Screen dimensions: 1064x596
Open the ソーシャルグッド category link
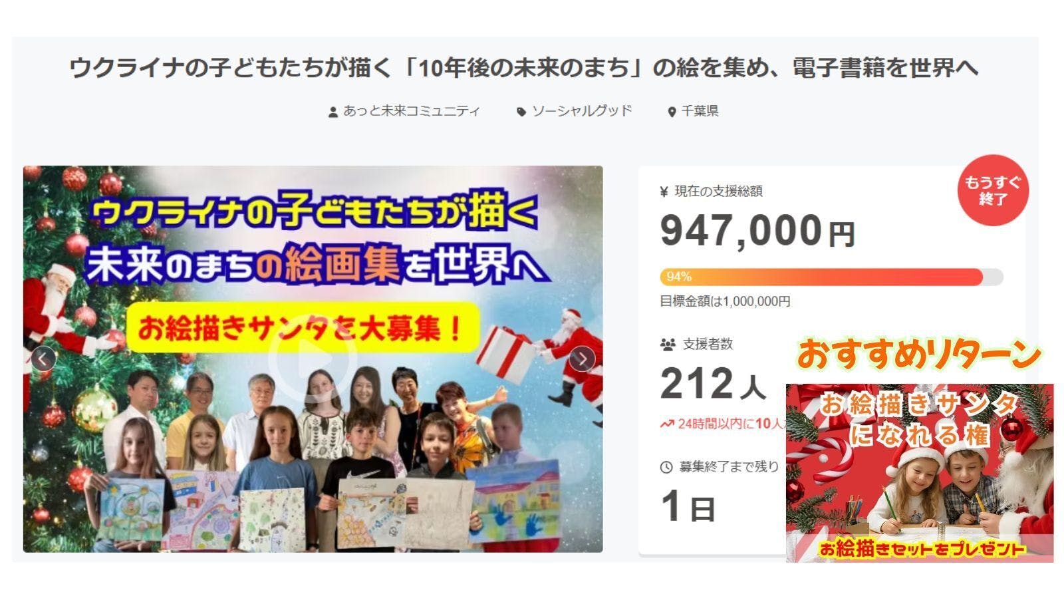pos(581,111)
